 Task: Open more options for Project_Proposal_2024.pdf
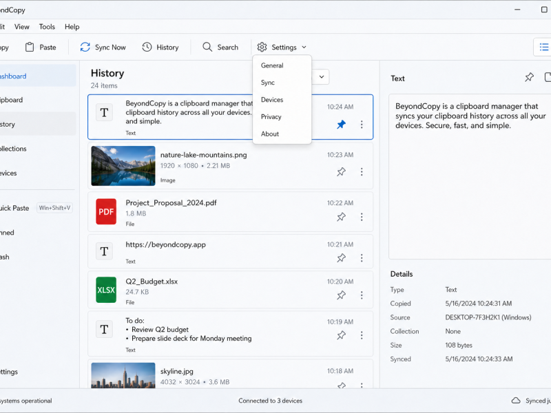click(x=362, y=217)
